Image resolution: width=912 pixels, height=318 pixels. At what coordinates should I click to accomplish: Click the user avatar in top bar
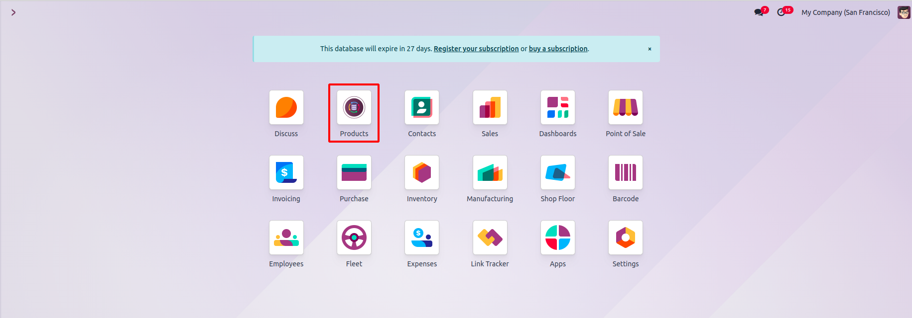(x=904, y=12)
